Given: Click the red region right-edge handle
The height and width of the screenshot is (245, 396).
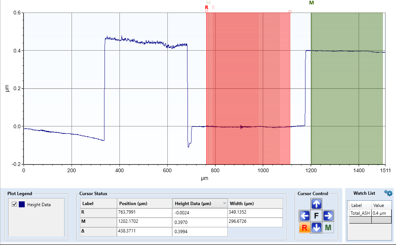Looking at the screenshot, I should click(x=290, y=12).
